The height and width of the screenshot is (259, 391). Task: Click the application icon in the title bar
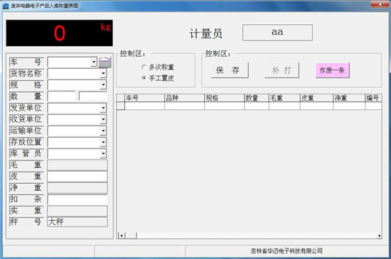(x=6, y=6)
